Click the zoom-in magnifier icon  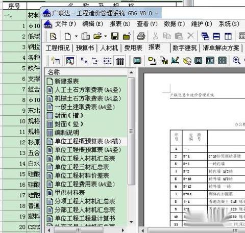pos(236,61)
